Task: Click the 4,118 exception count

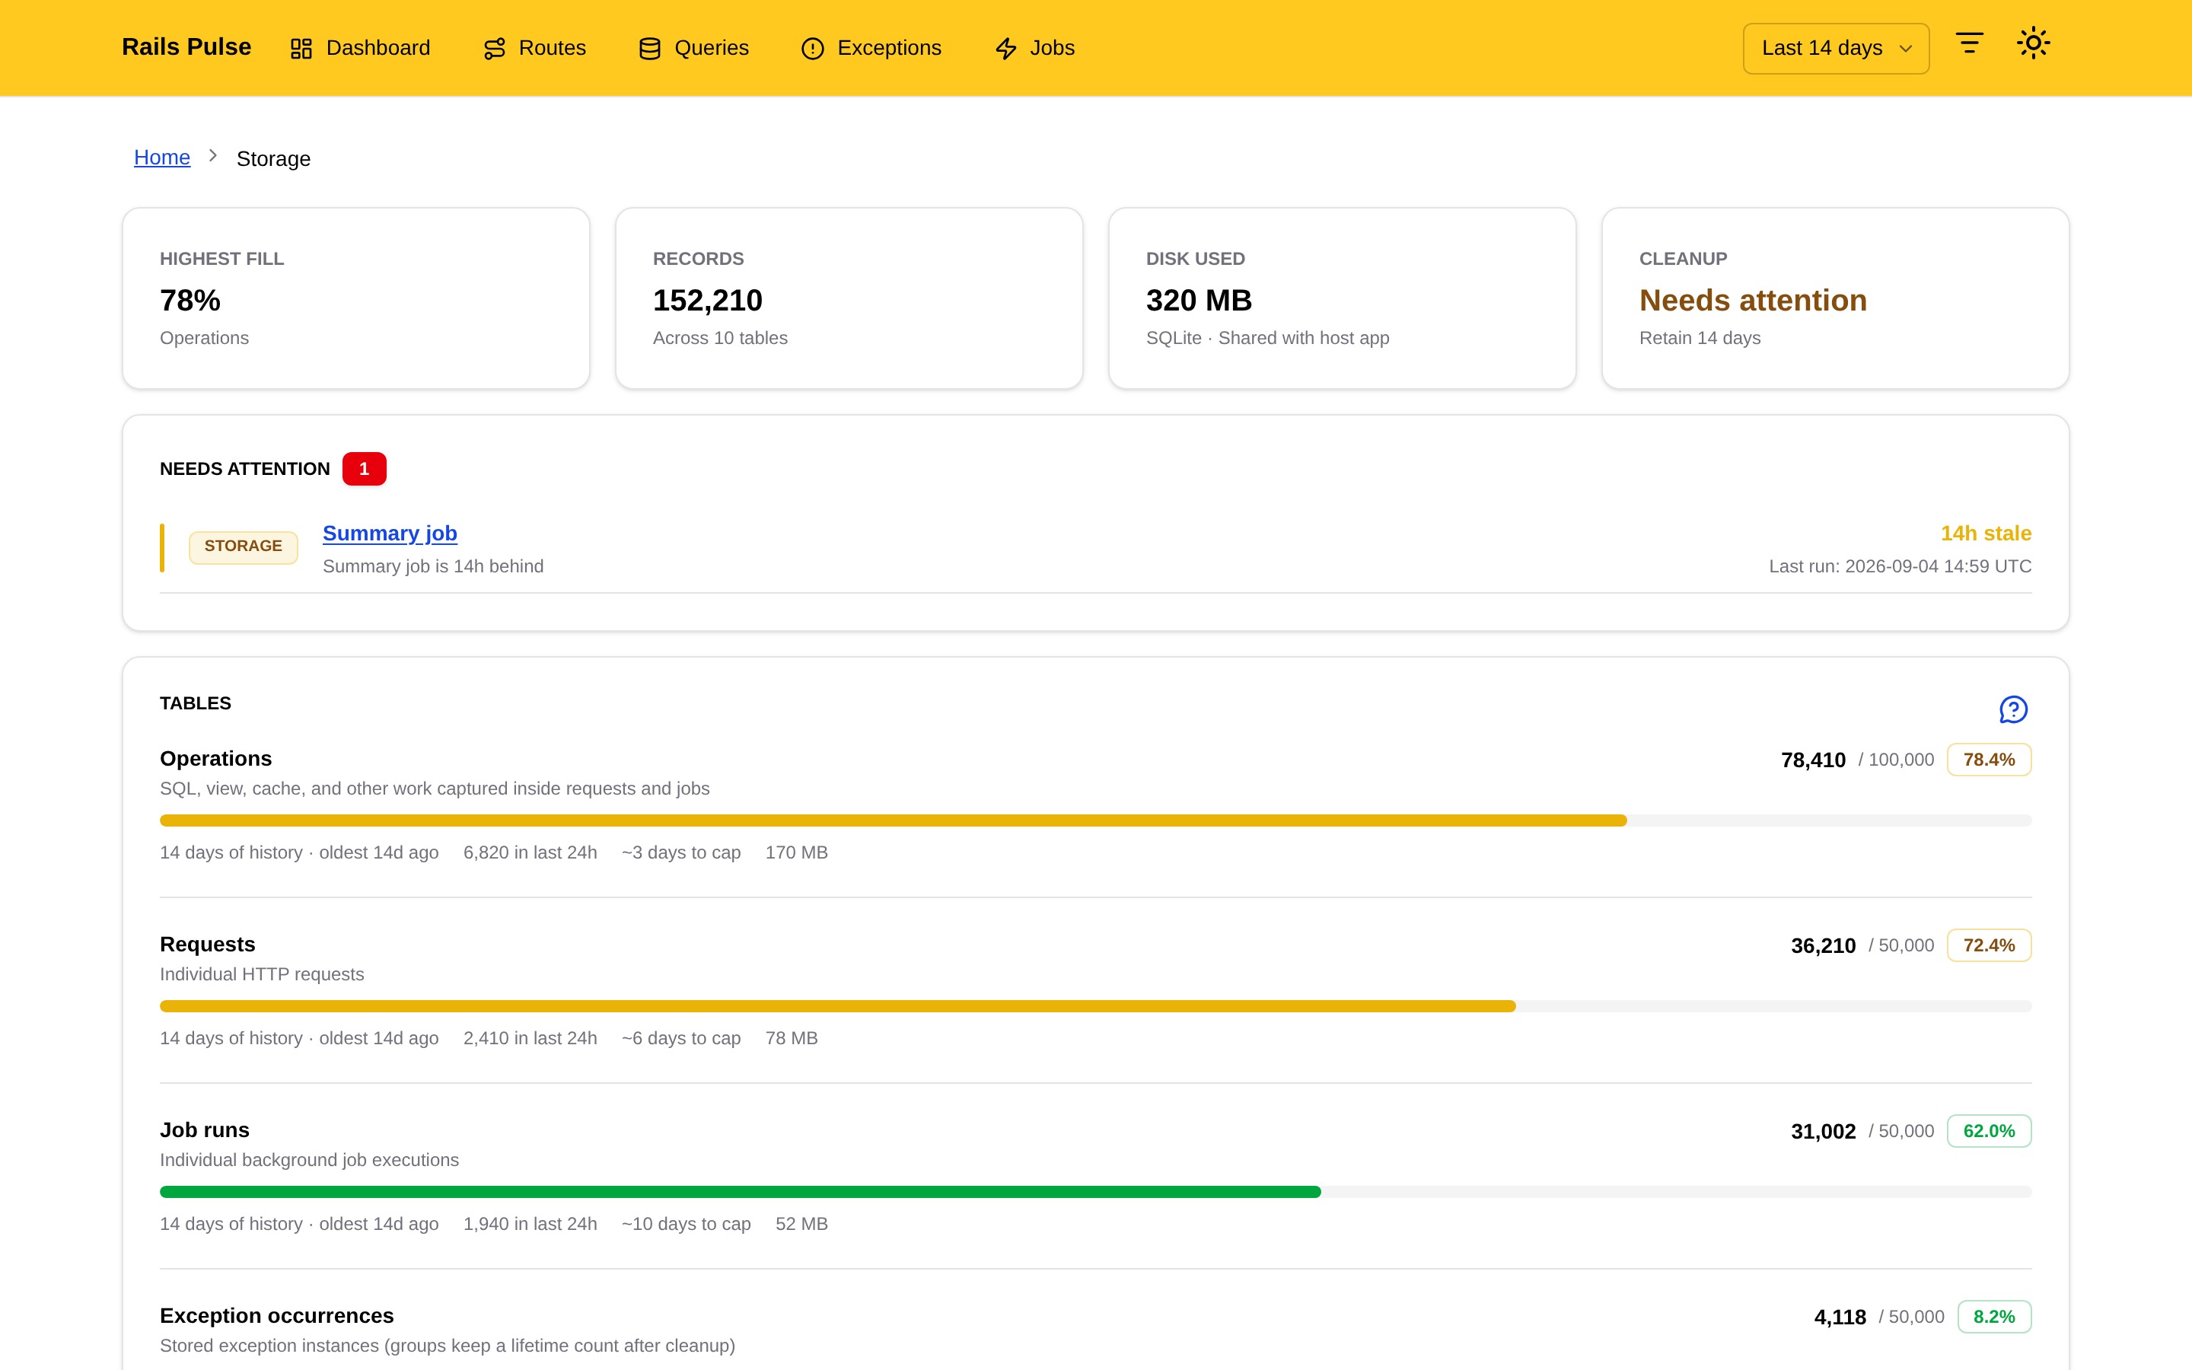Action: pyautogui.click(x=1840, y=1317)
